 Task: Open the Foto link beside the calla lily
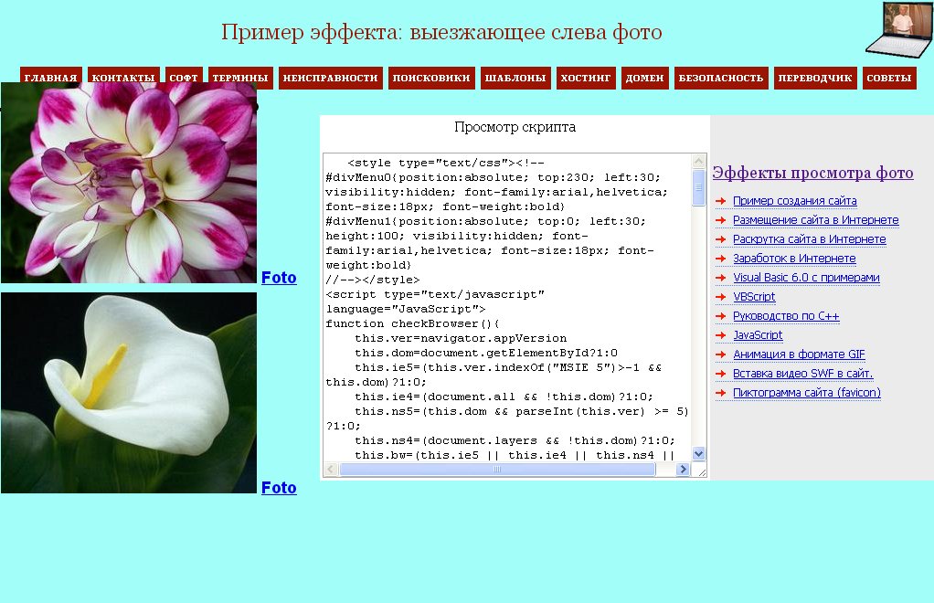pos(279,488)
